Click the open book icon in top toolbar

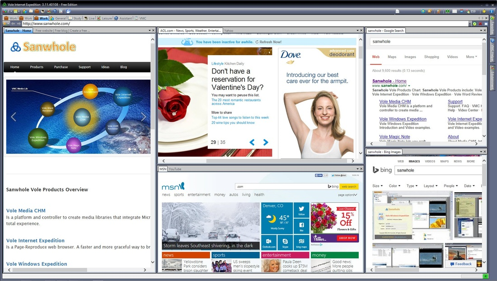(31, 11)
